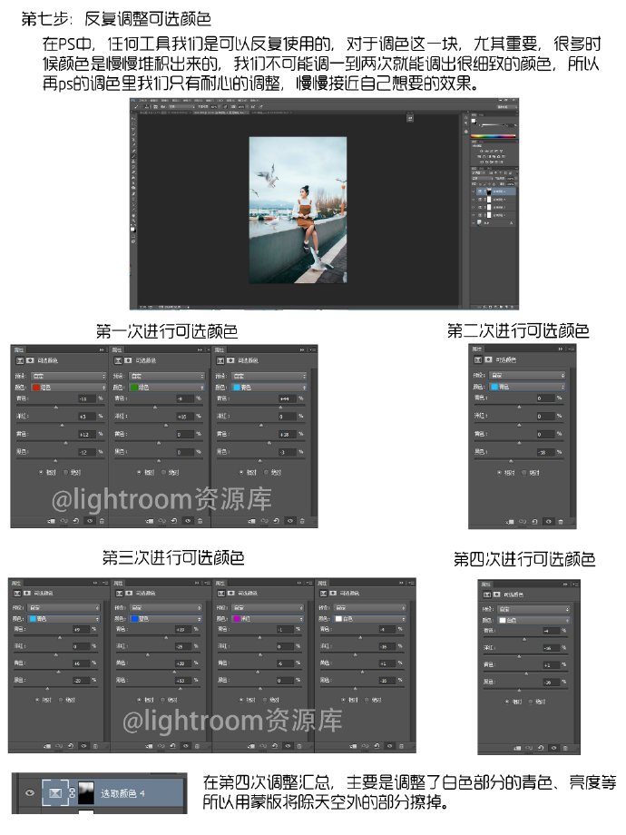
Task: Click 属性 tab of third-round white panel
Action: (323, 583)
